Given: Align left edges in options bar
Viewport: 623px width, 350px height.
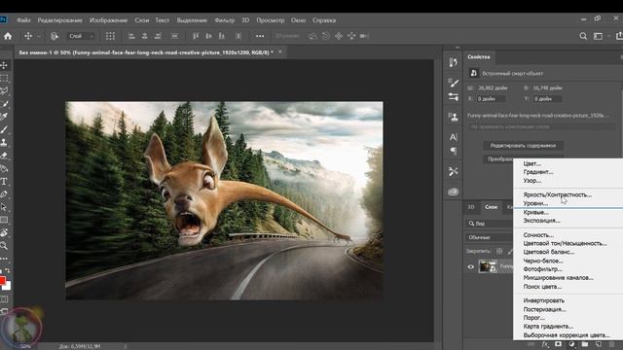Looking at the screenshot, I should tap(131, 36).
